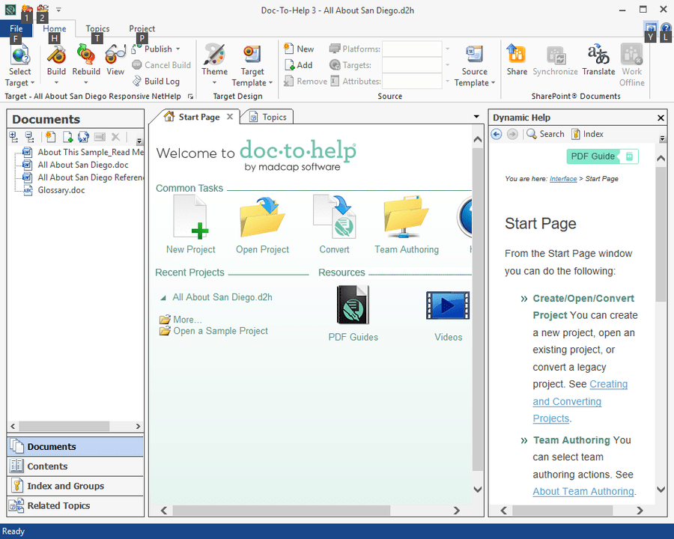Click Search in Dynamic Help toolbar
Screen dimensions: 674x539
545,134
